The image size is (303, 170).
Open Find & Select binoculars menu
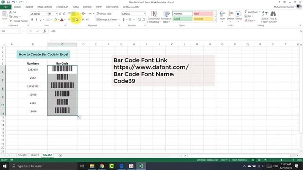click(273, 17)
